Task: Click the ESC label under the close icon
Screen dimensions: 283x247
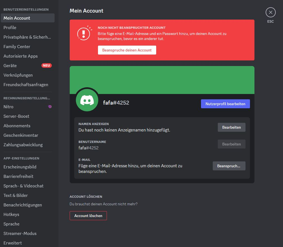Action: (270, 21)
